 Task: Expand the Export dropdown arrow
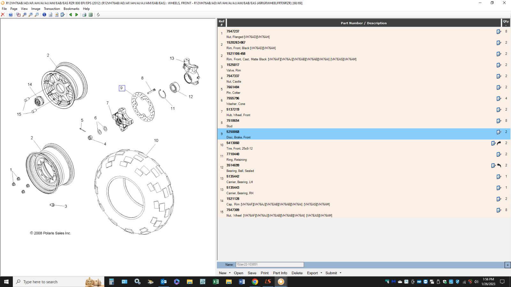321,273
